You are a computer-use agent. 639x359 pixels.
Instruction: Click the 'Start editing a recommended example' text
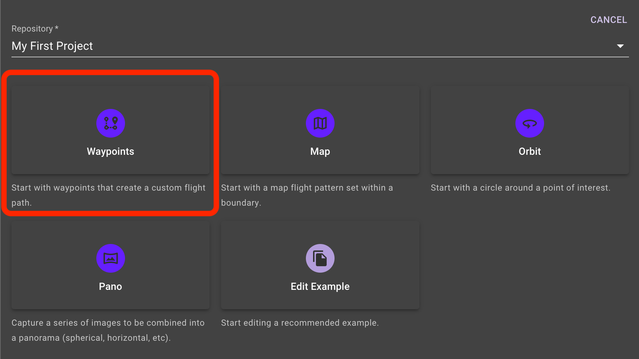[x=300, y=323]
